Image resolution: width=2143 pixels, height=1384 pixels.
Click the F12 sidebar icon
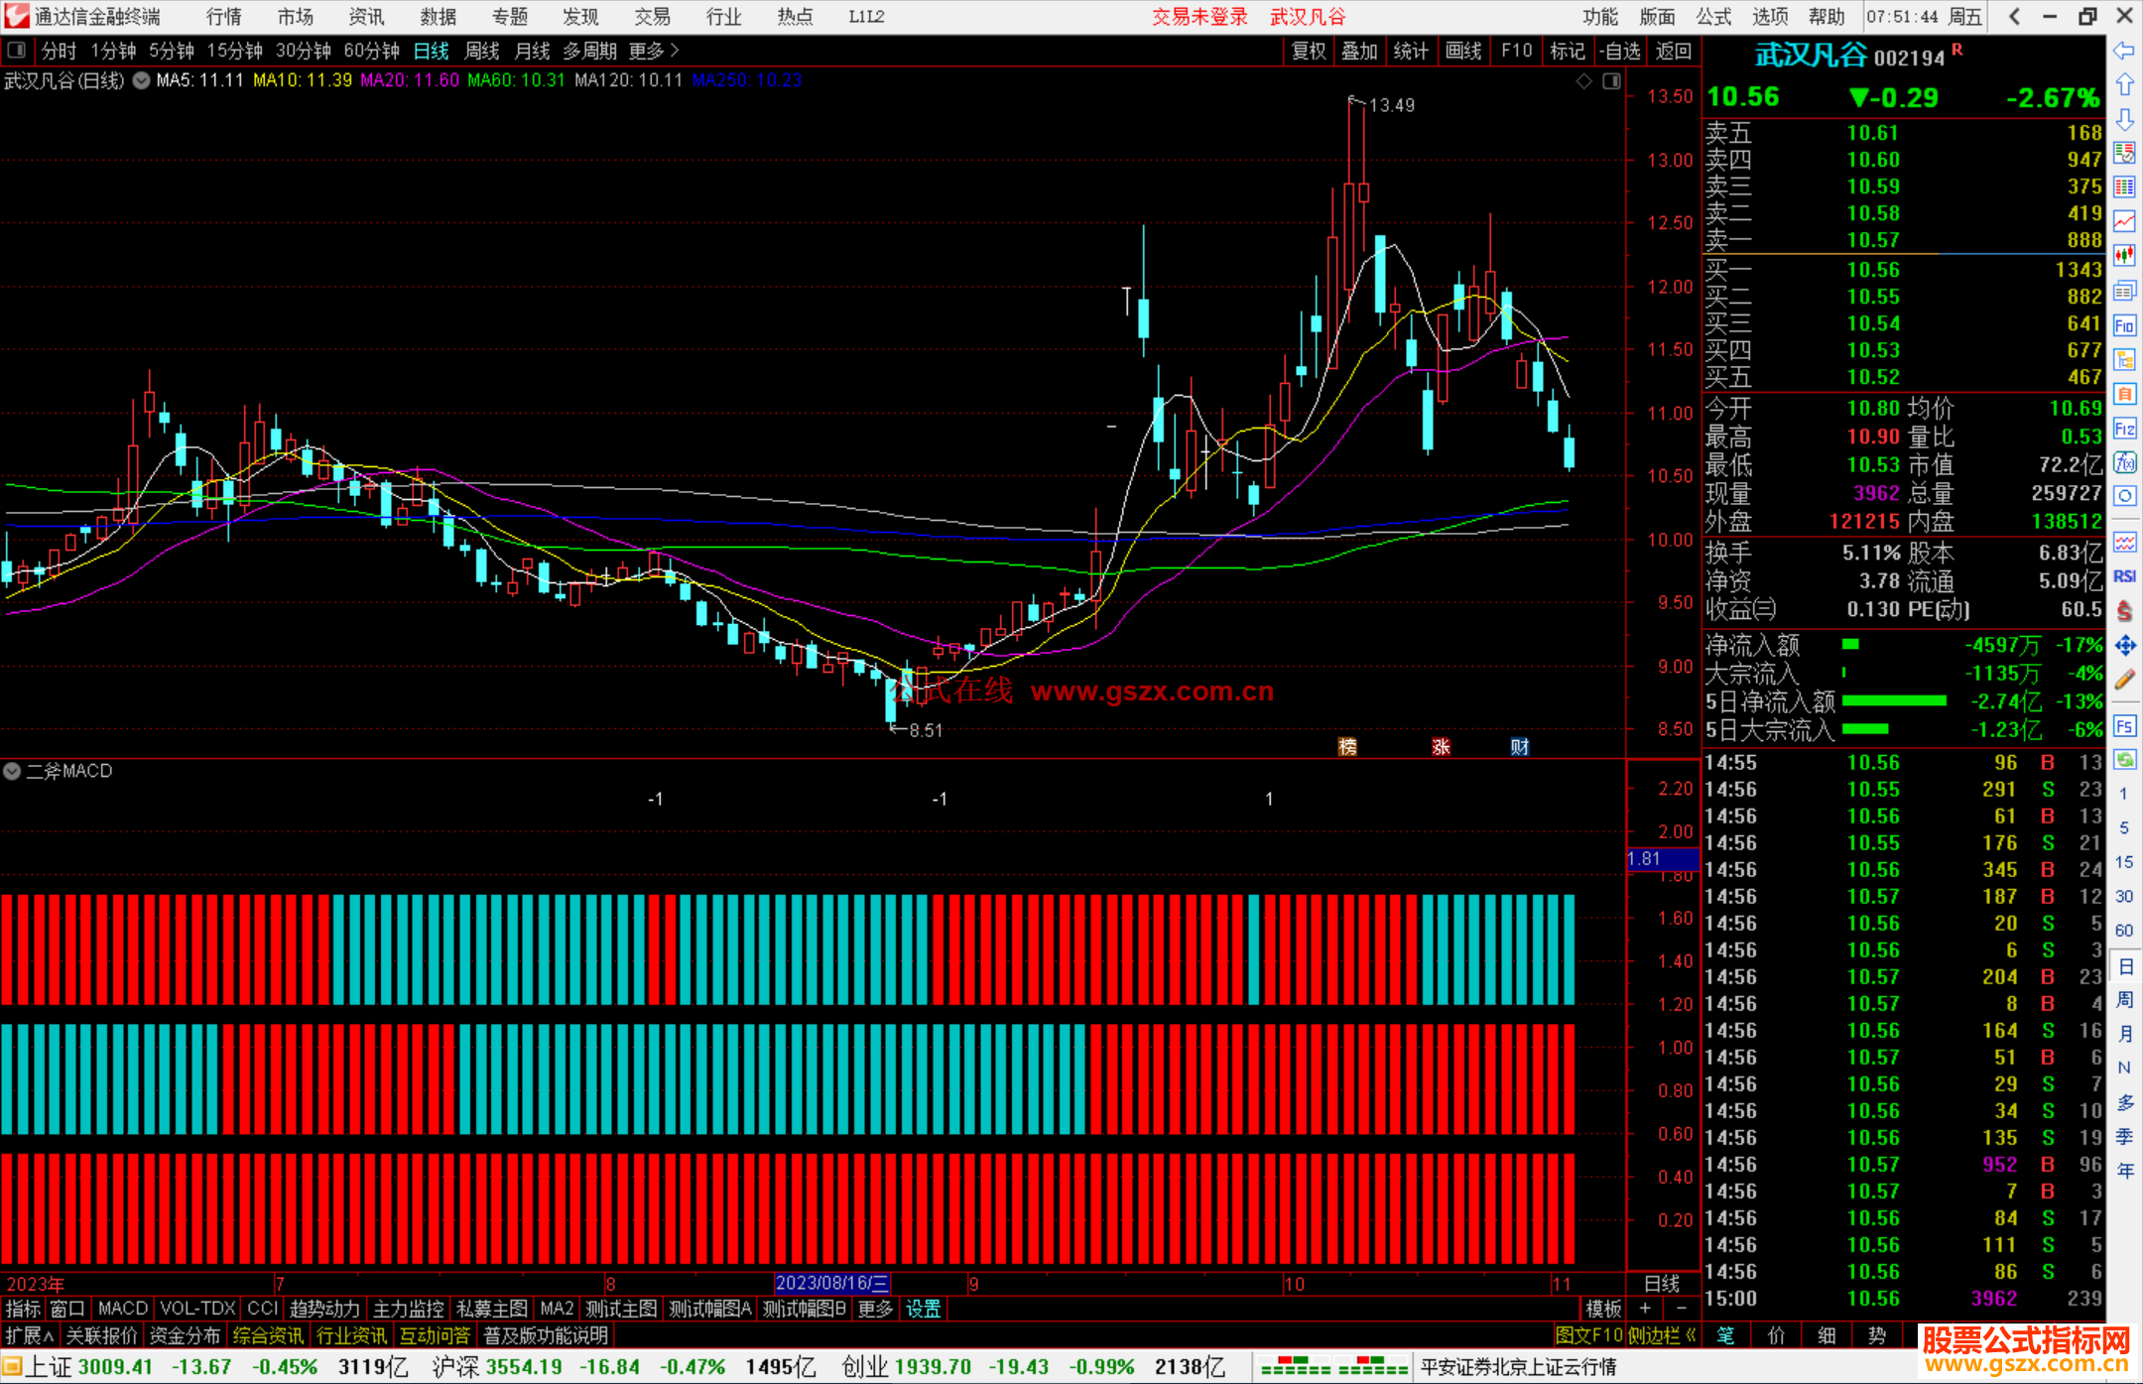point(2124,429)
